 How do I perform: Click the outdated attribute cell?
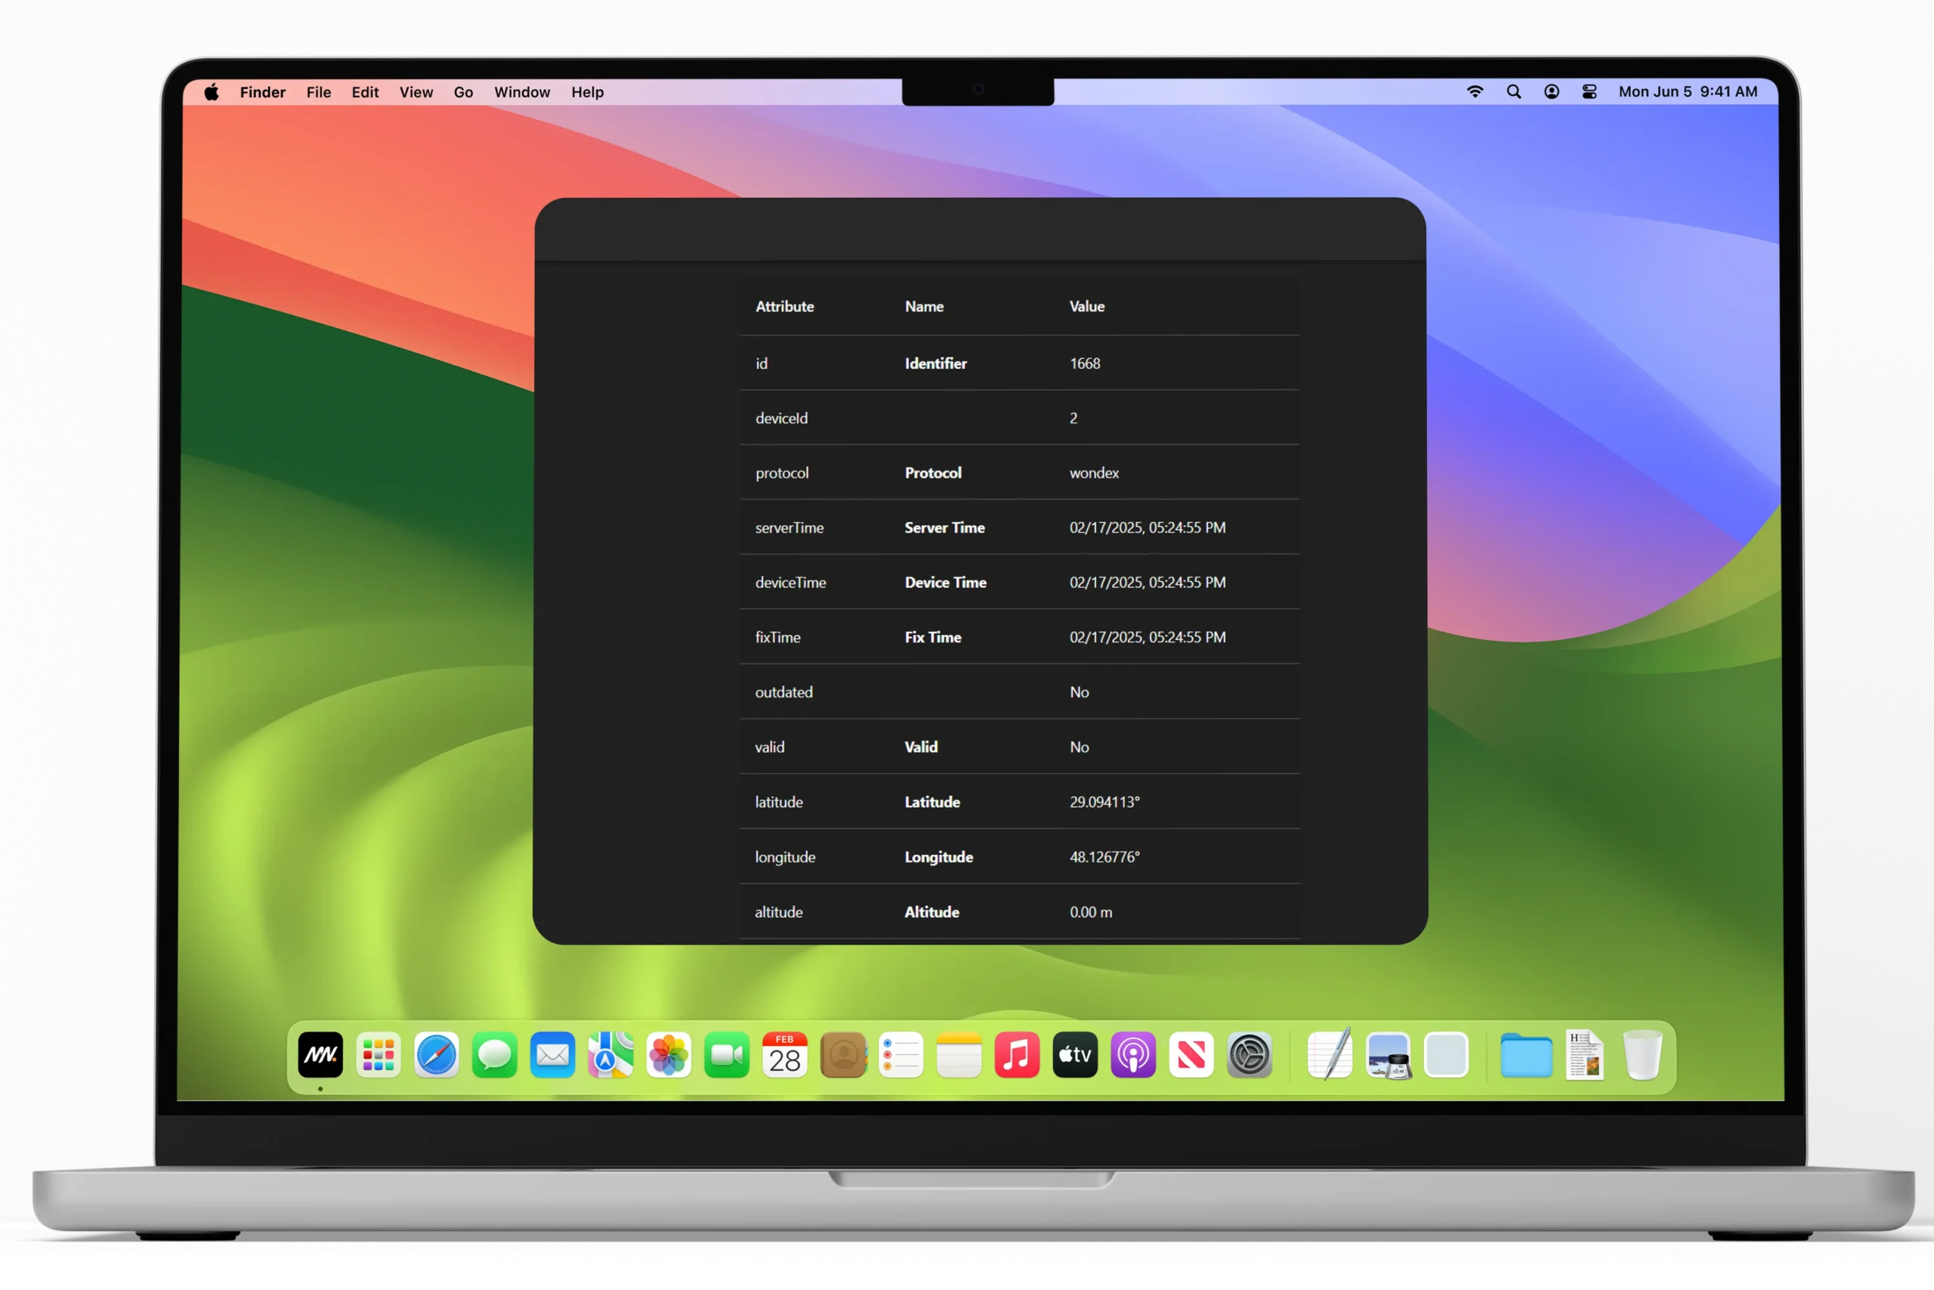click(x=783, y=692)
